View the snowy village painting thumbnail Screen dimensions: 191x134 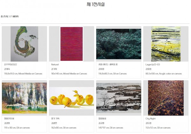point(119,98)
